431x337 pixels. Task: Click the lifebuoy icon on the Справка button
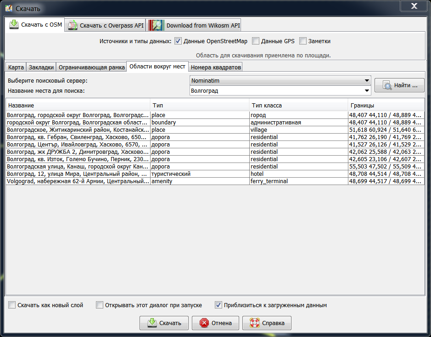254,323
